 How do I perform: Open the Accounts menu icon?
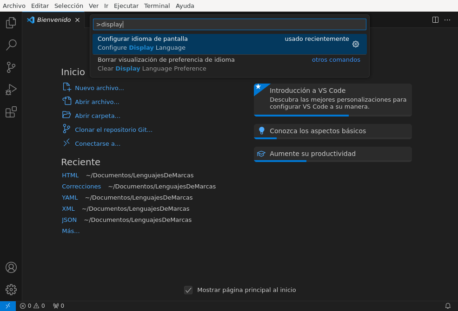(x=11, y=267)
